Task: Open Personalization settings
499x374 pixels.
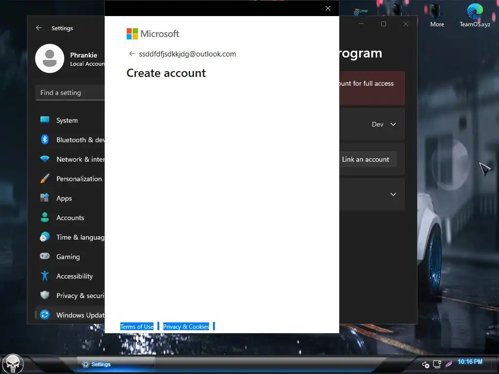Action: click(70, 179)
